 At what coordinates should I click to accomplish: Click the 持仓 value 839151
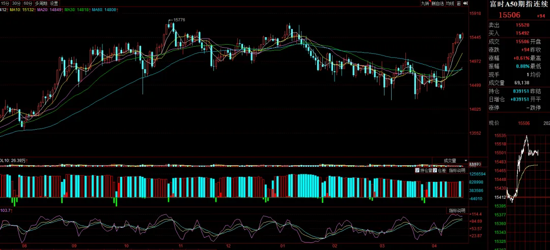(521, 91)
